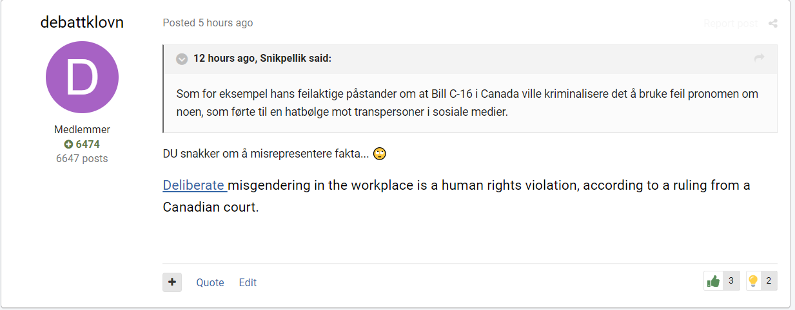
Task: Toggle the plus multiquote button
Action: tap(172, 282)
